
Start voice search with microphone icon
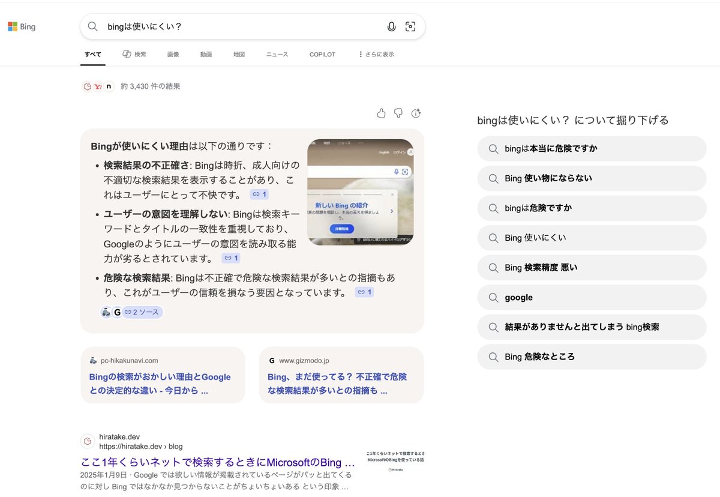(391, 26)
